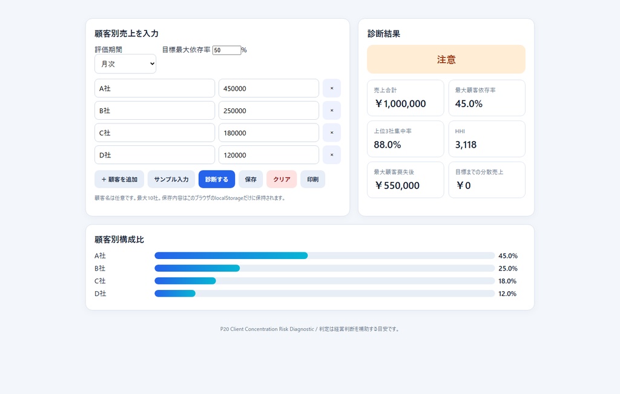Viewport: 620px width, 394px height.
Task: Click the 45.0% label in 顧客別構成比
Action: (508, 256)
